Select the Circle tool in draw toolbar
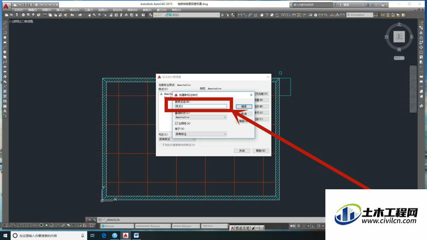Viewport: 427px width, 240px height. 5,52
